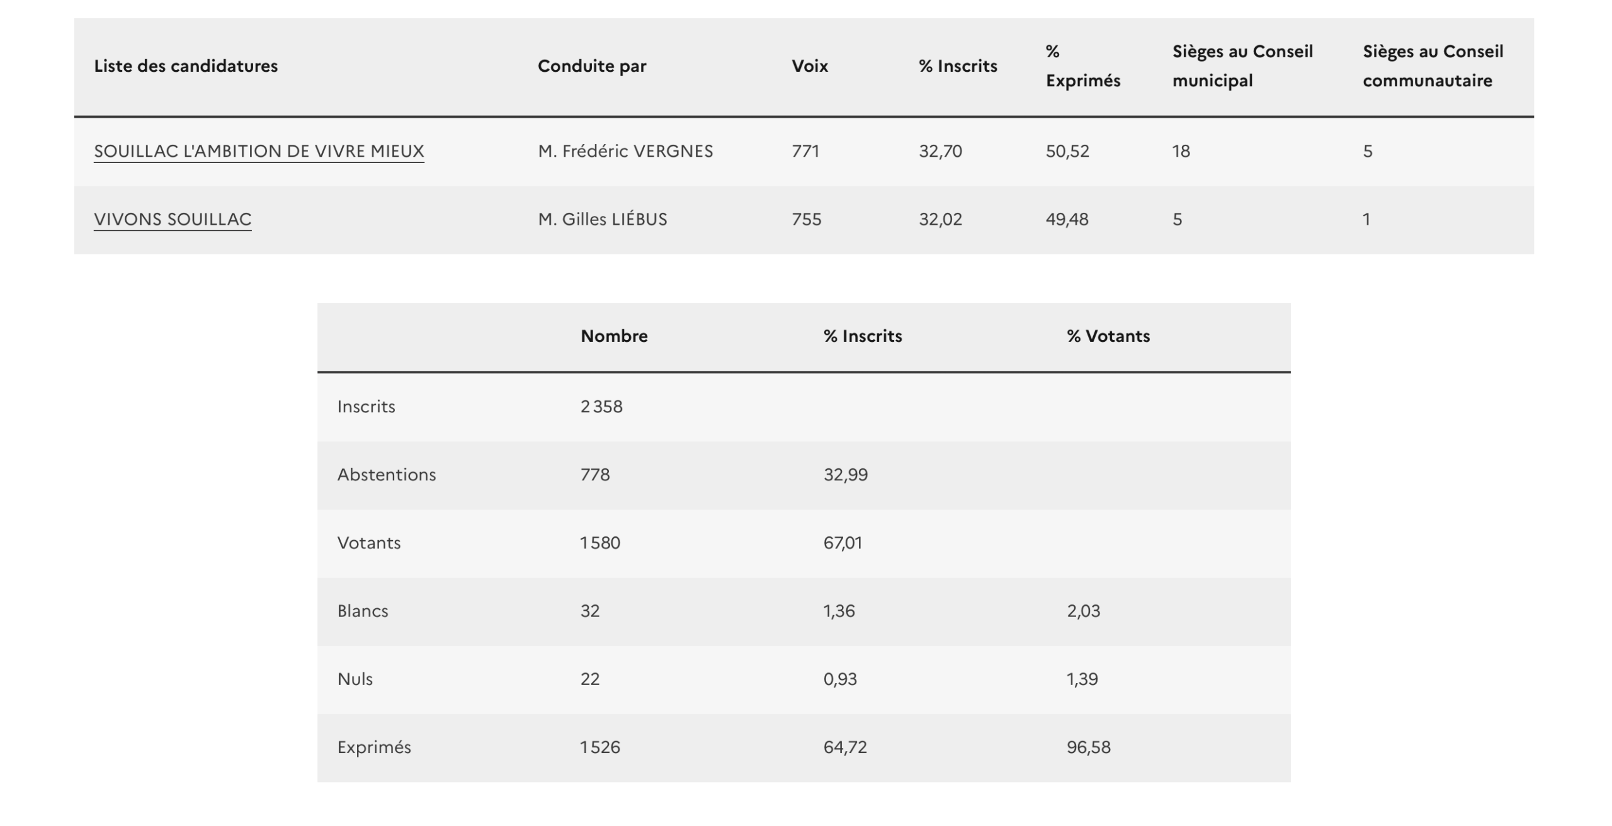Click the Exprimés percentage 96,58

point(1089,747)
